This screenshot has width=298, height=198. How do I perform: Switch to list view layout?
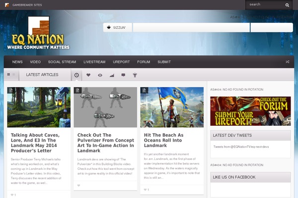point(14,74)
